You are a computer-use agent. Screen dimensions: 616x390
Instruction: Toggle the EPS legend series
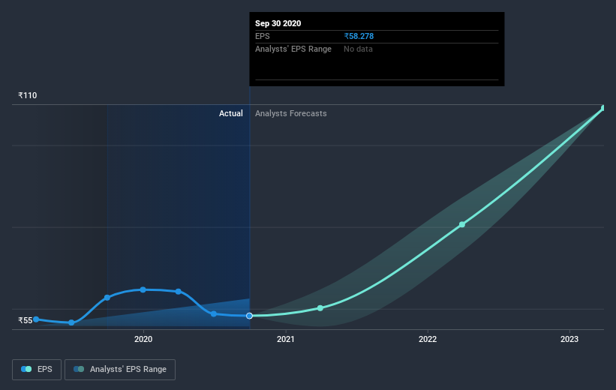(x=37, y=370)
